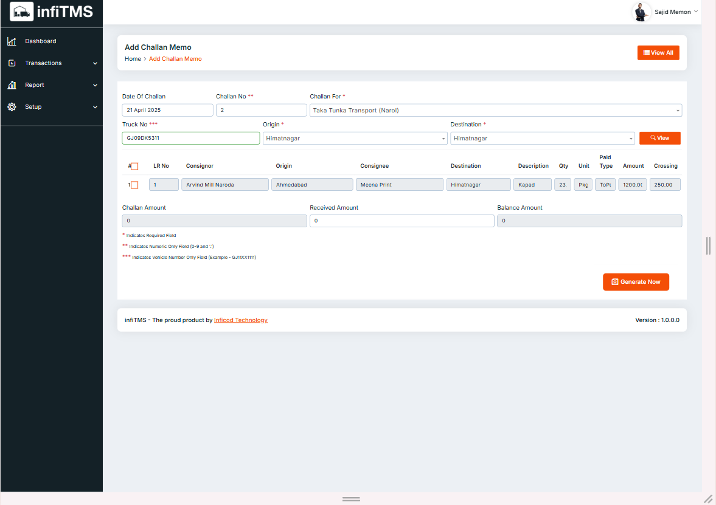716x505 pixels.
Task: Open the Inficod Technology link
Action: [x=240, y=320]
